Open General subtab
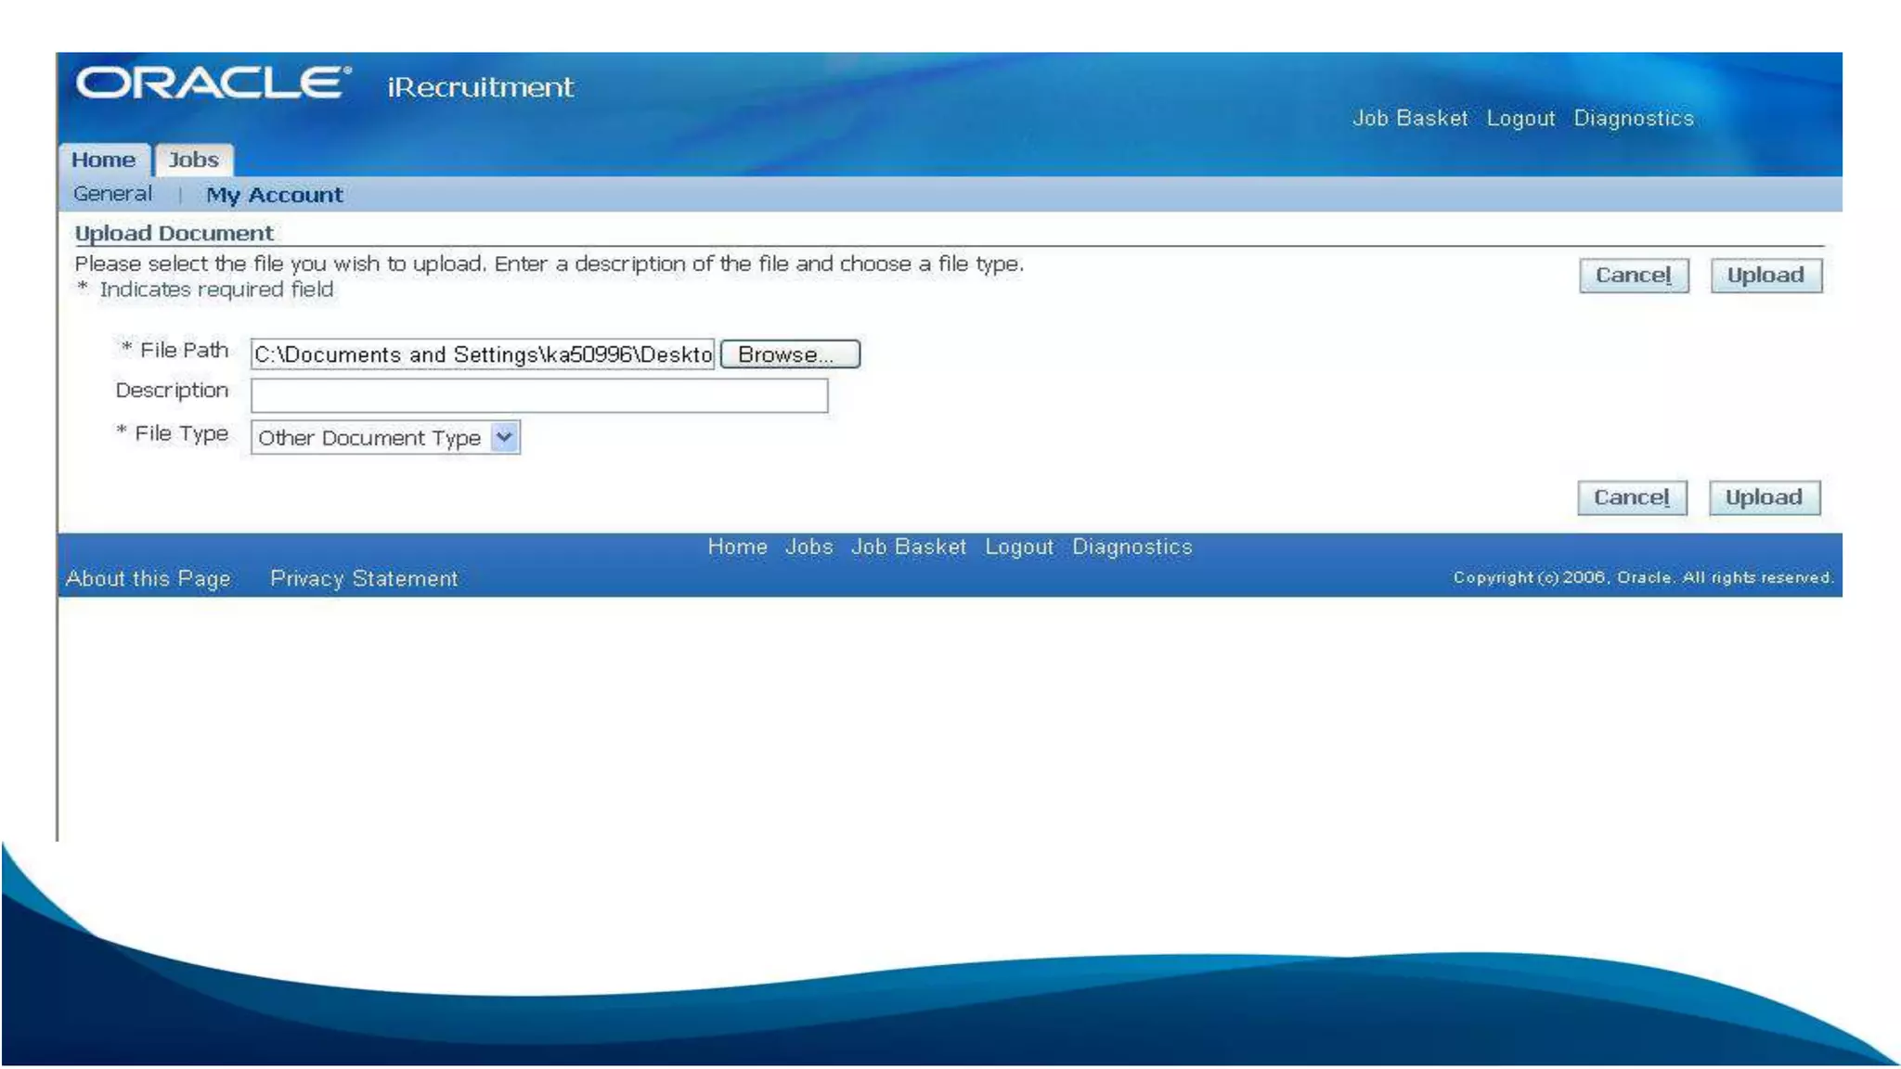This screenshot has width=1901, height=1069. pyautogui.click(x=112, y=194)
